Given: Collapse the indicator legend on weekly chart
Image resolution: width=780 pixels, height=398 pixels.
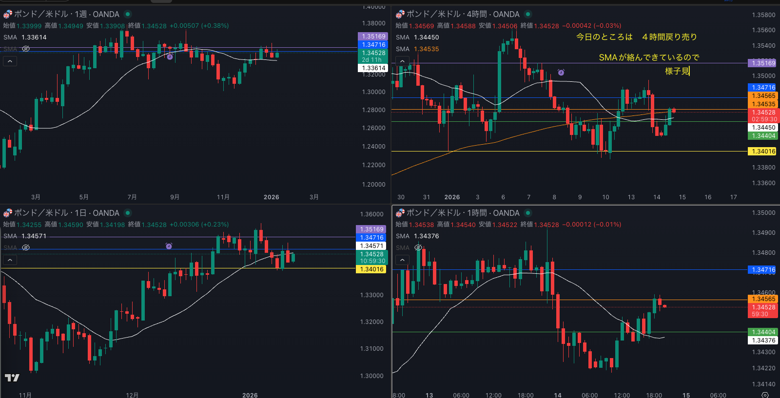Looking at the screenshot, I should tap(10, 61).
